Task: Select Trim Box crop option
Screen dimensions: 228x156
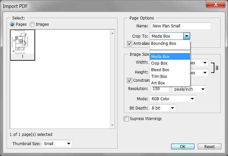Action: tap(159, 76)
